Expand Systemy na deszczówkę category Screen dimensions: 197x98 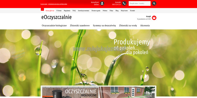pos(104,25)
